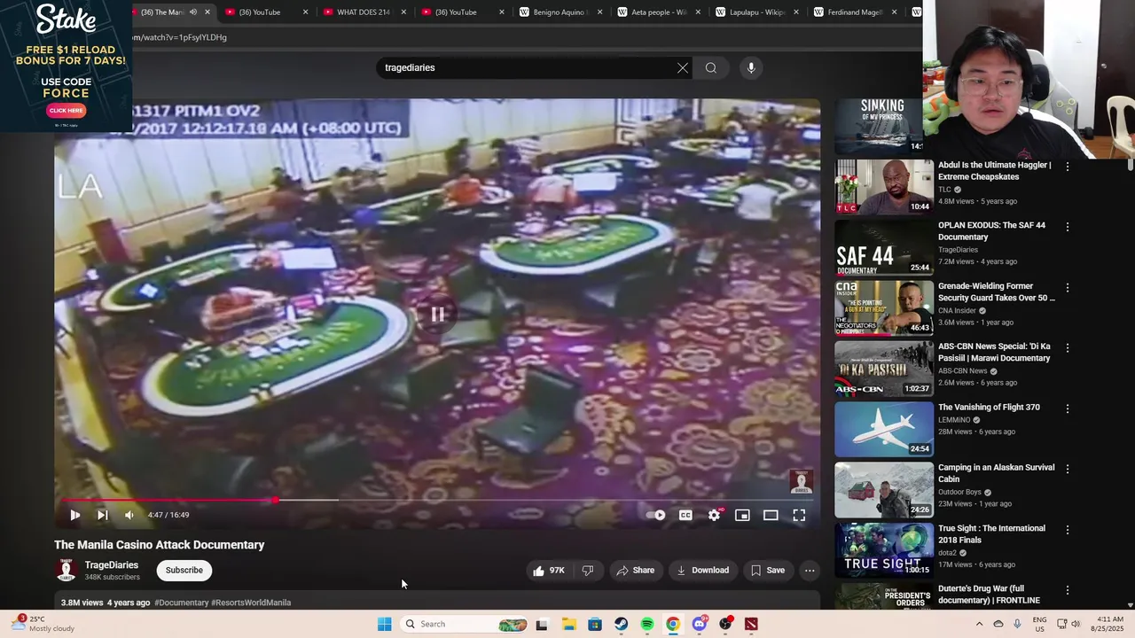1135x638 pixels.
Task: Open OPLAN EXODUS SAF 44 thumbnail
Action: click(x=884, y=247)
